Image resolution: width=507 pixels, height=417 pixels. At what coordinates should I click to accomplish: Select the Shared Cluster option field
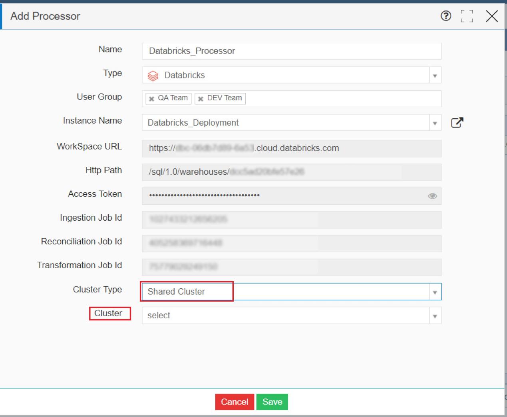187,291
